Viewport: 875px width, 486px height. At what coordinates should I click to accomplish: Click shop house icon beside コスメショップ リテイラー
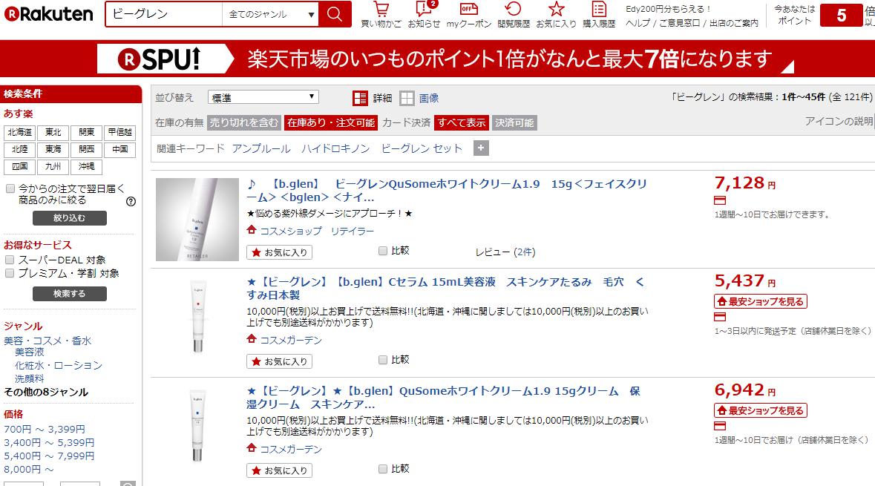tap(252, 229)
